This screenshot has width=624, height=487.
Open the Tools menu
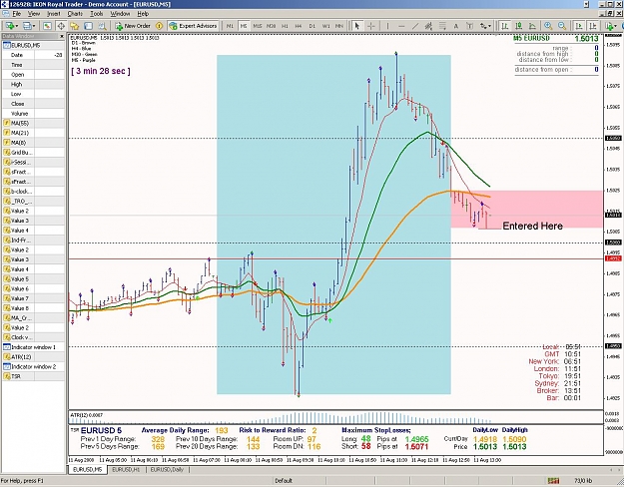coord(96,14)
